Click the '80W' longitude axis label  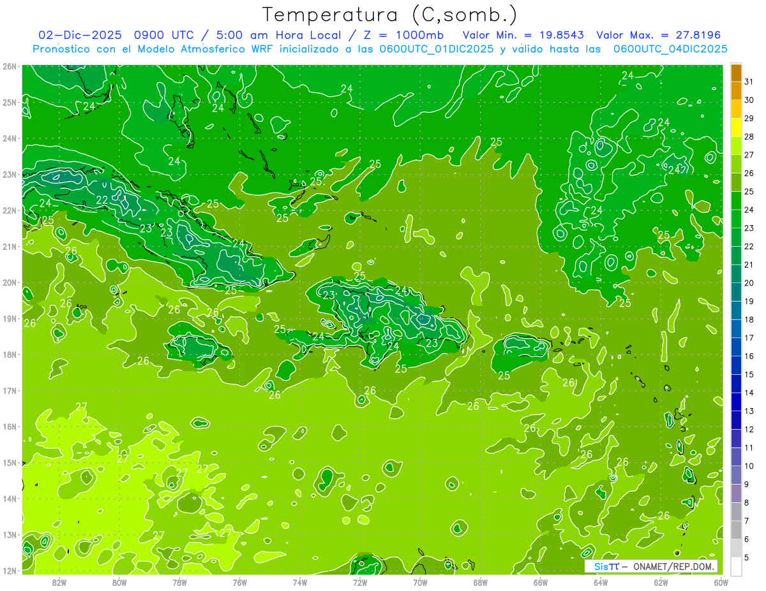click(119, 582)
